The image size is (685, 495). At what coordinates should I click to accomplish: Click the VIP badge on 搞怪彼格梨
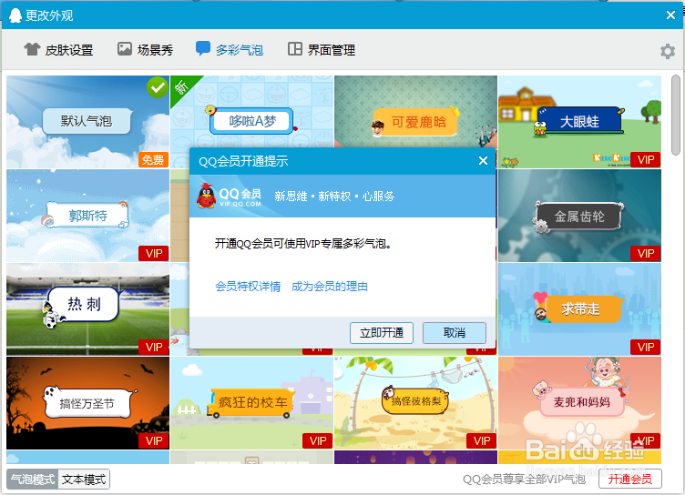[482, 441]
